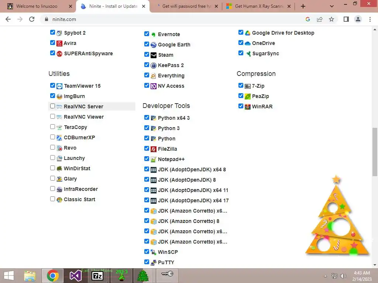This screenshot has height=283, width=378.
Task: Uncheck the Python x64 3 checkbox
Action: tap(147, 118)
